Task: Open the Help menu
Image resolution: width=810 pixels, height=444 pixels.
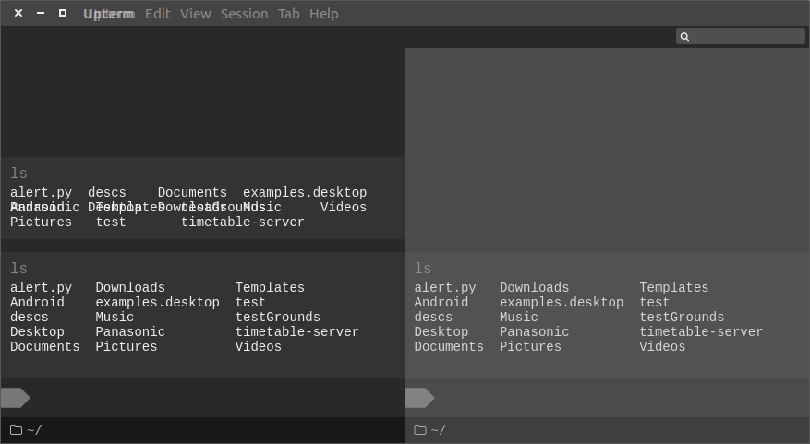Action: [x=324, y=14]
